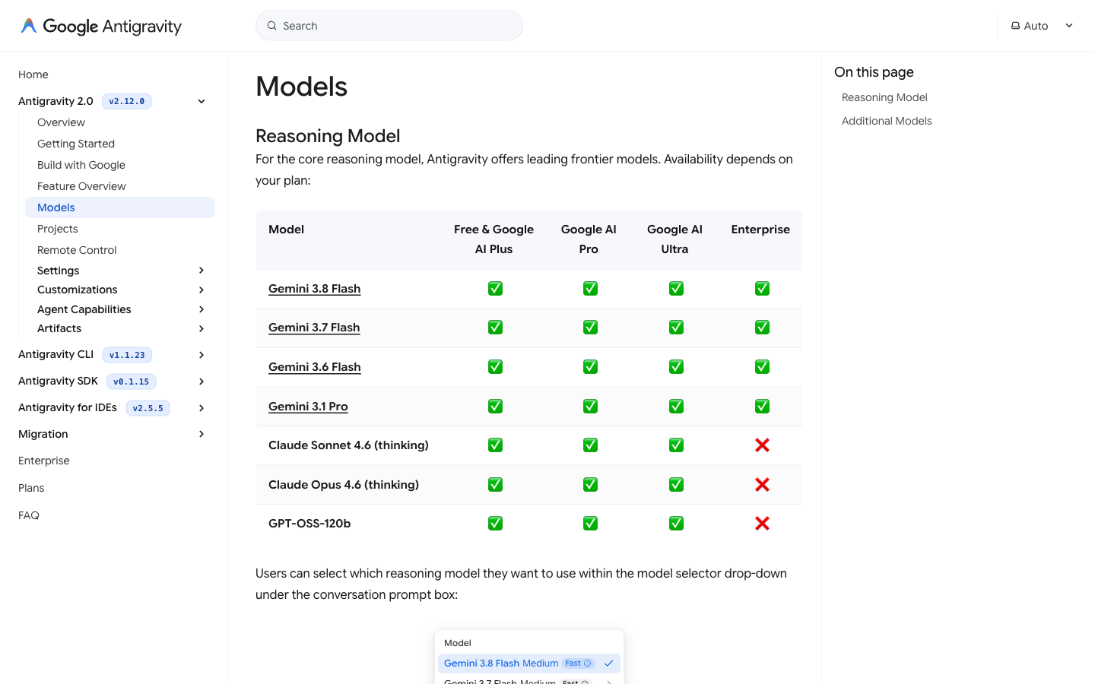Click Claude Sonnet 4.6 checkmark under Google AI Pro
The width and height of the screenshot is (1095, 684).
[x=590, y=445]
